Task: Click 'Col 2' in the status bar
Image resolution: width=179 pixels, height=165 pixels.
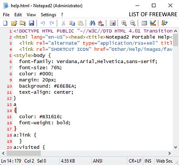Action: coord(29,161)
